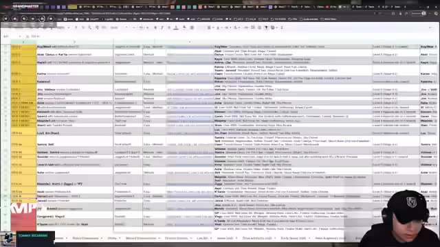Toggle bold formatting in the sheet toolbar
Image resolution: width=440 pixels, height=247 pixels.
tap(155, 27)
